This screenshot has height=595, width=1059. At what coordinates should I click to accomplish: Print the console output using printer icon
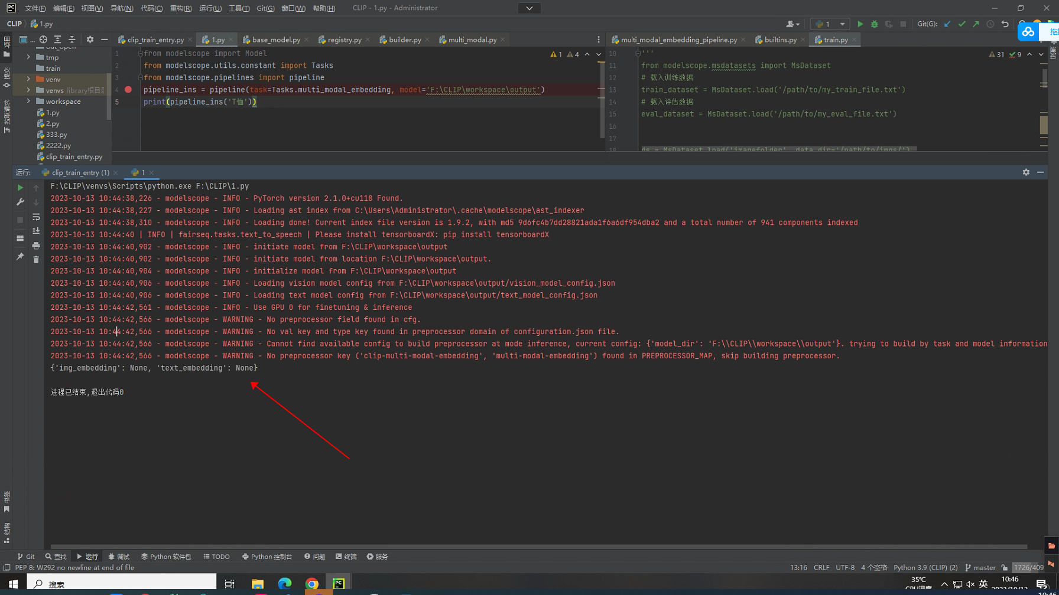click(36, 246)
